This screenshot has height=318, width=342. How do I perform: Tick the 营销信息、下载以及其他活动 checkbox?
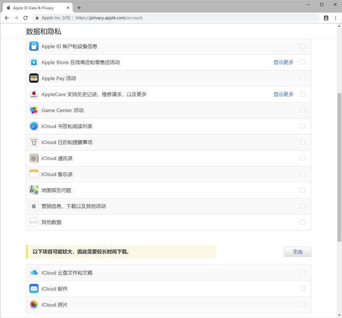(303, 206)
